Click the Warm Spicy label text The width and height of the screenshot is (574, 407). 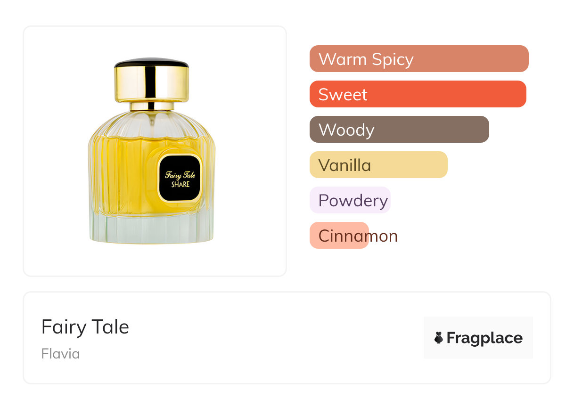(366, 59)
